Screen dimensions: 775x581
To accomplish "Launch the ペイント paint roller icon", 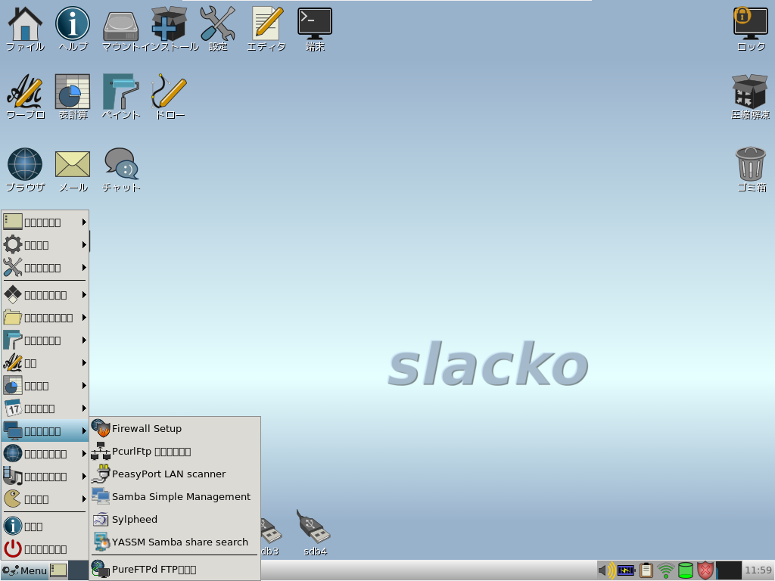I will 120,97.
